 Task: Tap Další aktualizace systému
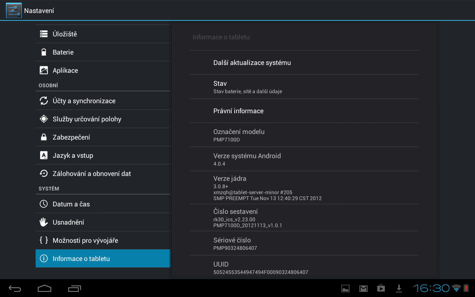(304, 63)
